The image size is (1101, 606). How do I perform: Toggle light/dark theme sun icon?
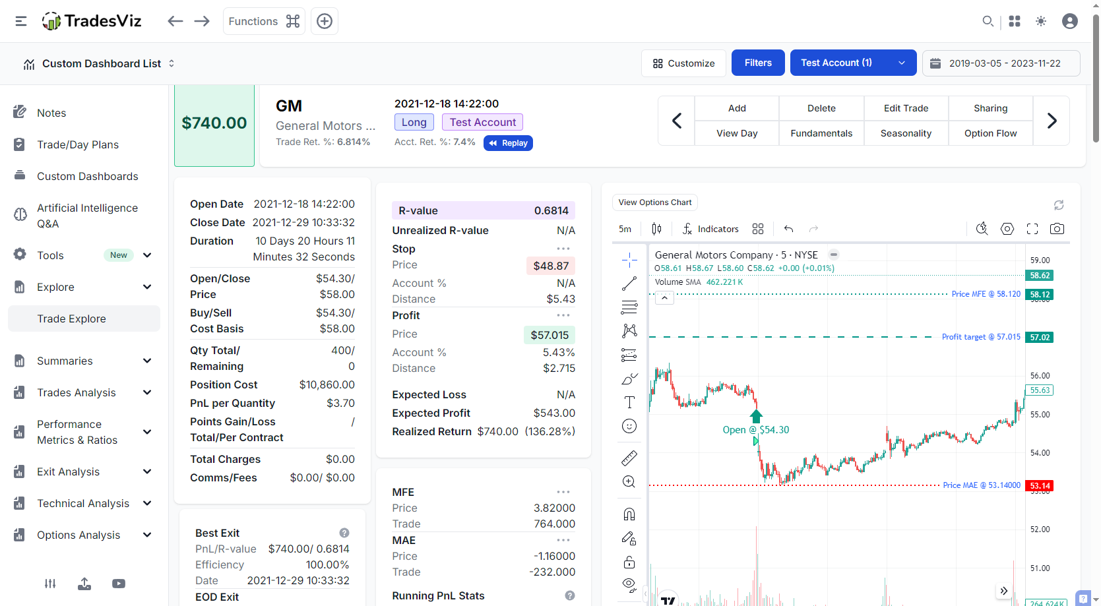tap(1041, 21)
